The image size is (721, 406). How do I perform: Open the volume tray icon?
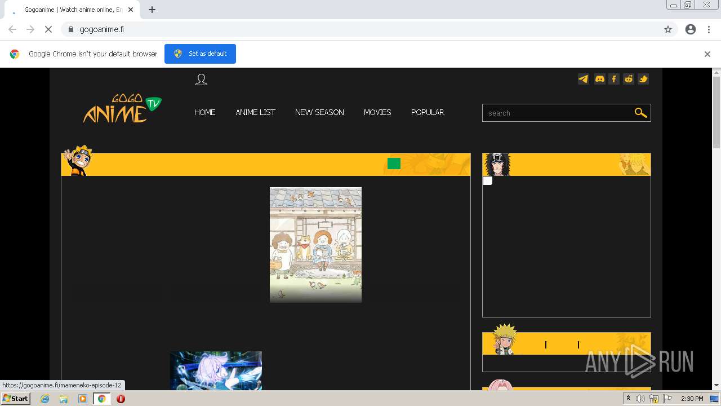640,399
